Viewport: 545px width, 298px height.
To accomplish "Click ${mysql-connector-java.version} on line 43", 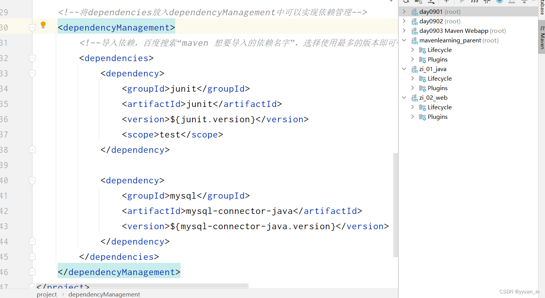I will (x=253, y=226).
